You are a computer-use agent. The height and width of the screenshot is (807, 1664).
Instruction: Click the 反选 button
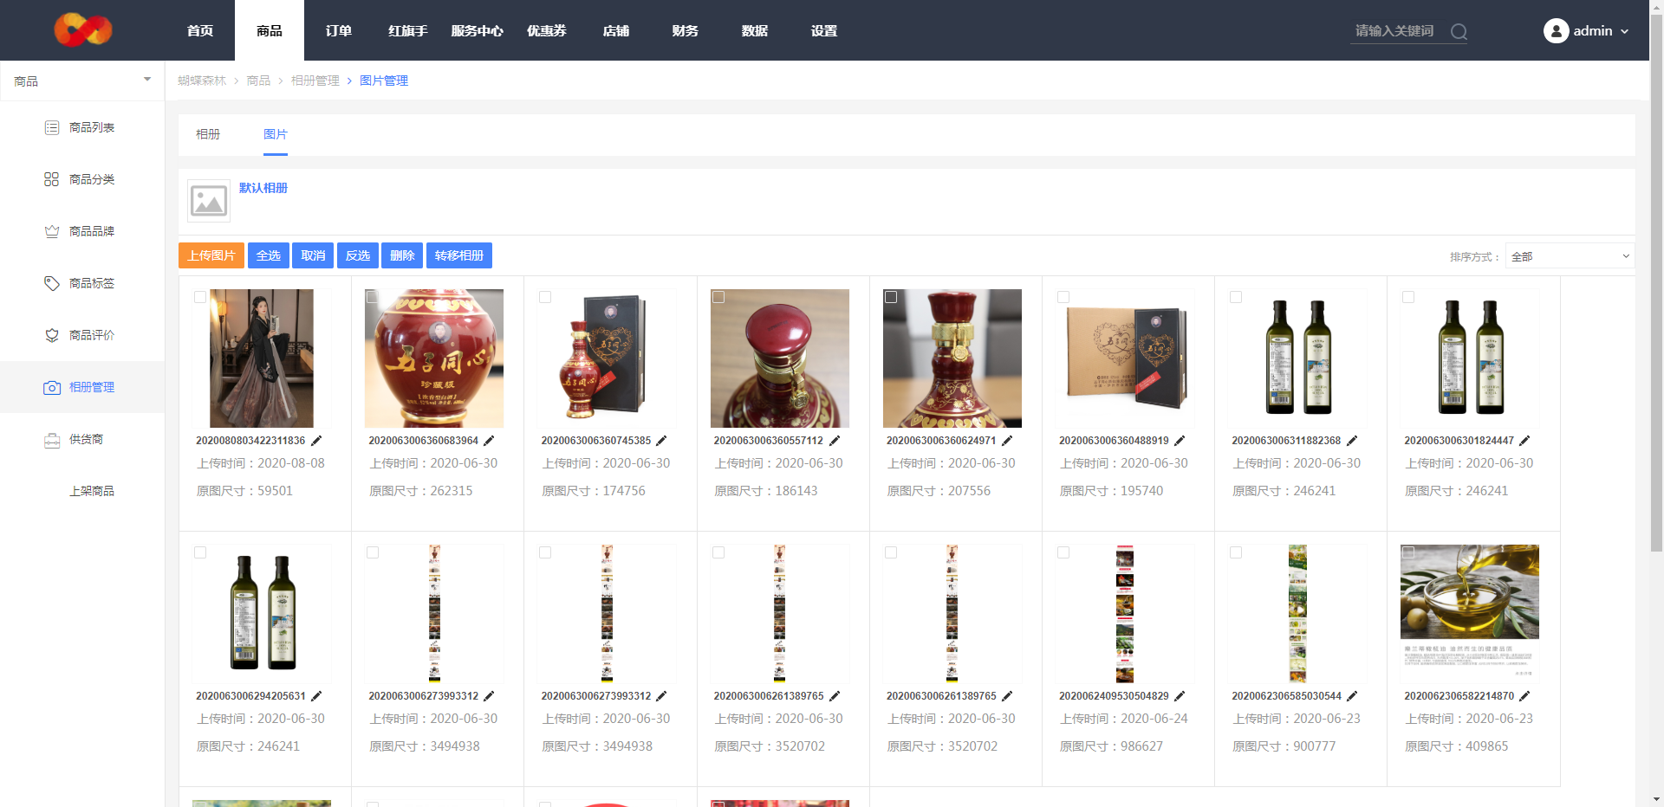[358, 255]
